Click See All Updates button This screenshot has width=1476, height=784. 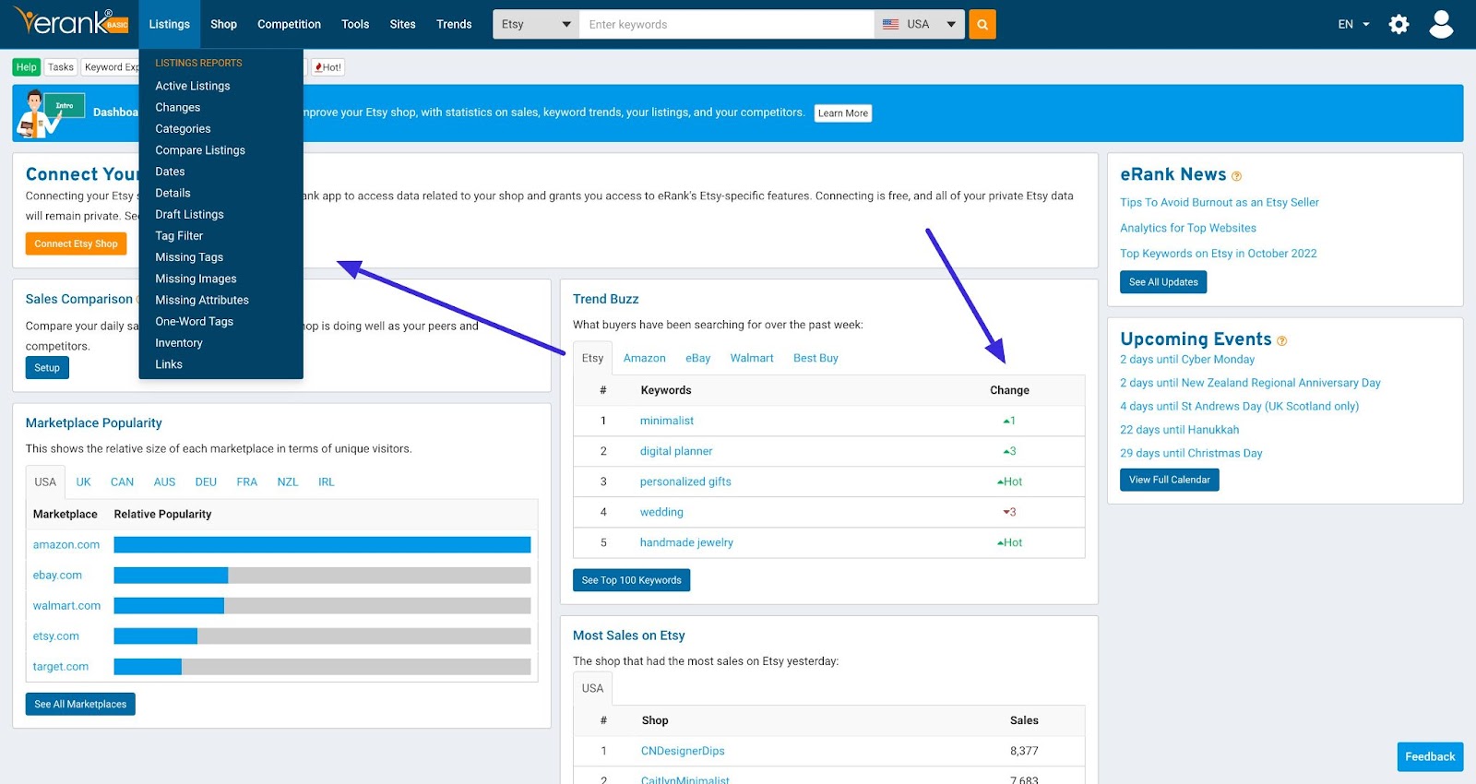pos(1163,282)
